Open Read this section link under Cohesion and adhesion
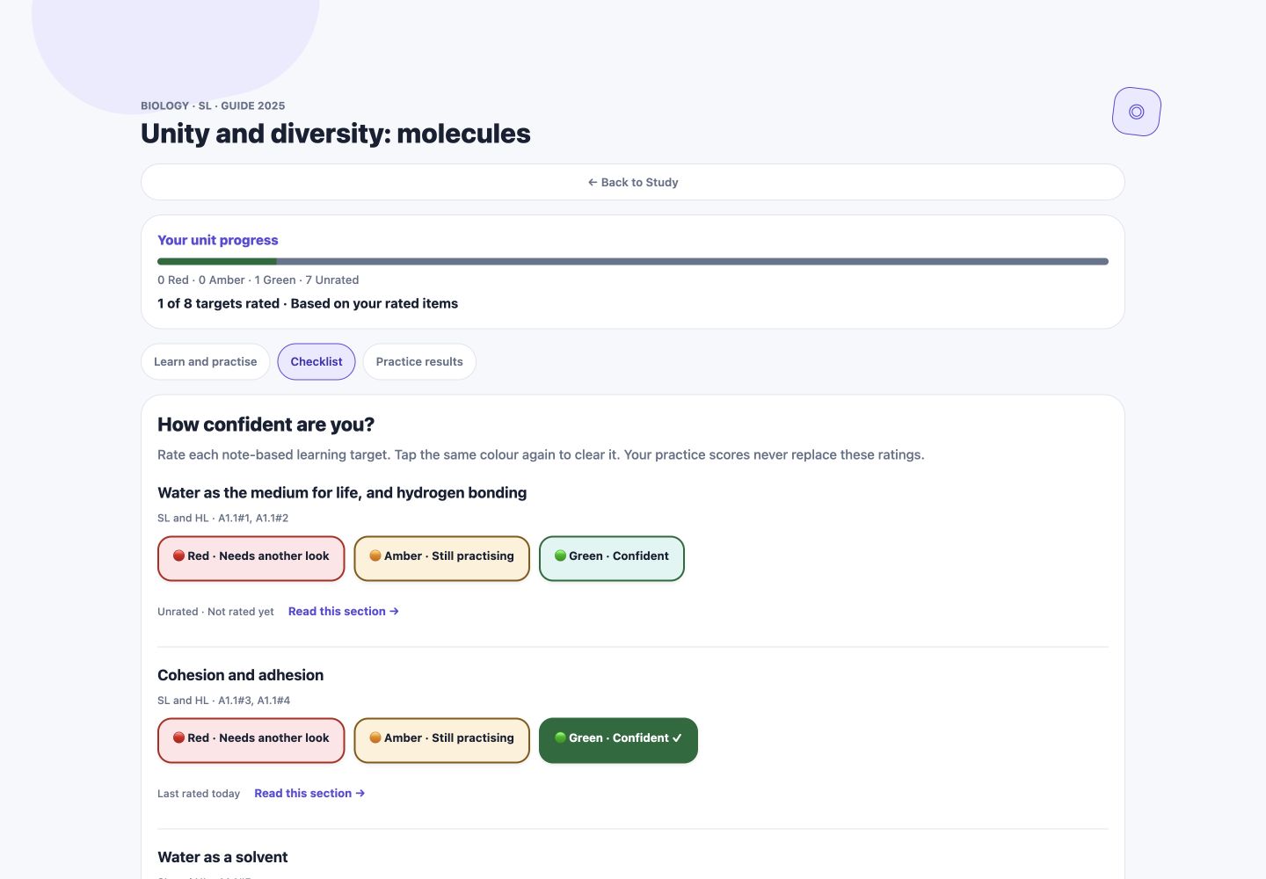 coord(309,793)
